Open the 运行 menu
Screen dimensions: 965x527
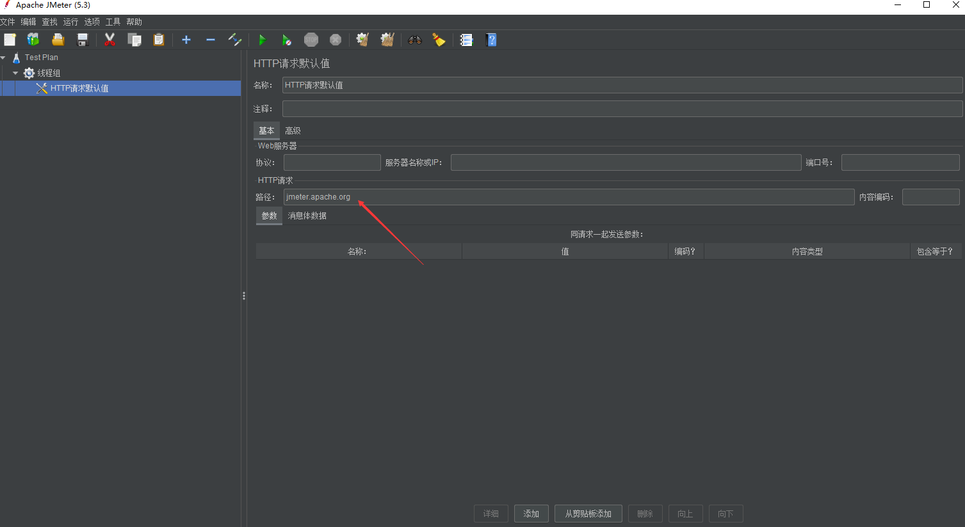pos(71,22)
